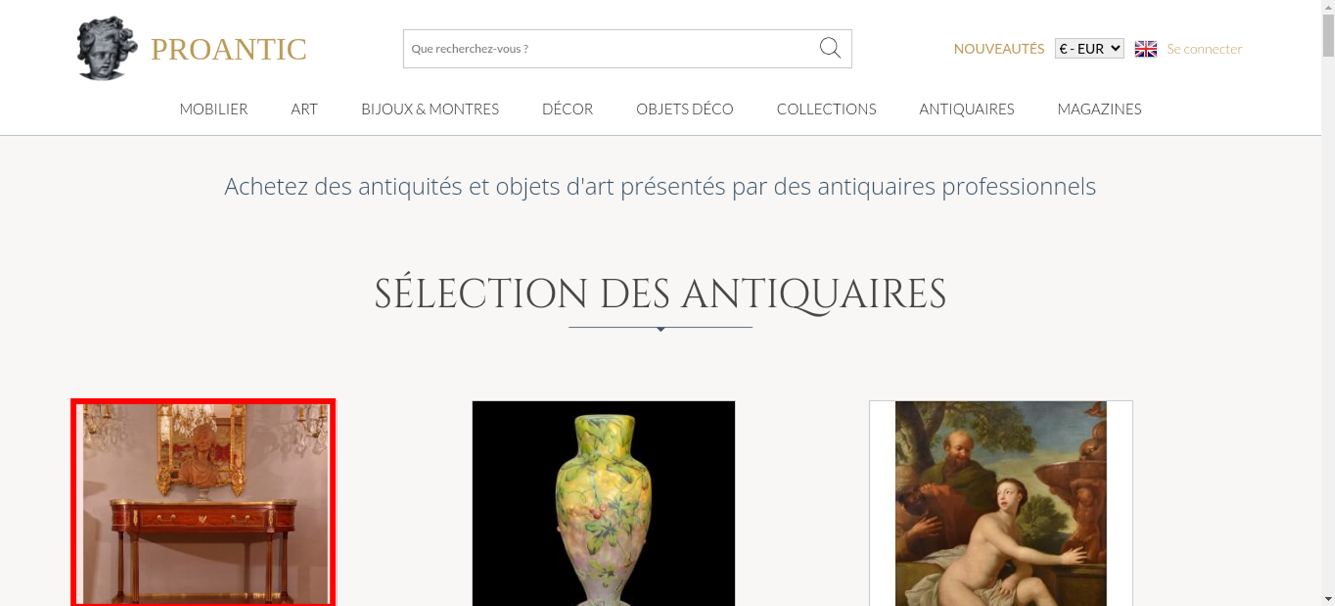Open the yellow floral glass vase thumbnail
The width and height of the screenshot is (1335, 606).
603,503
